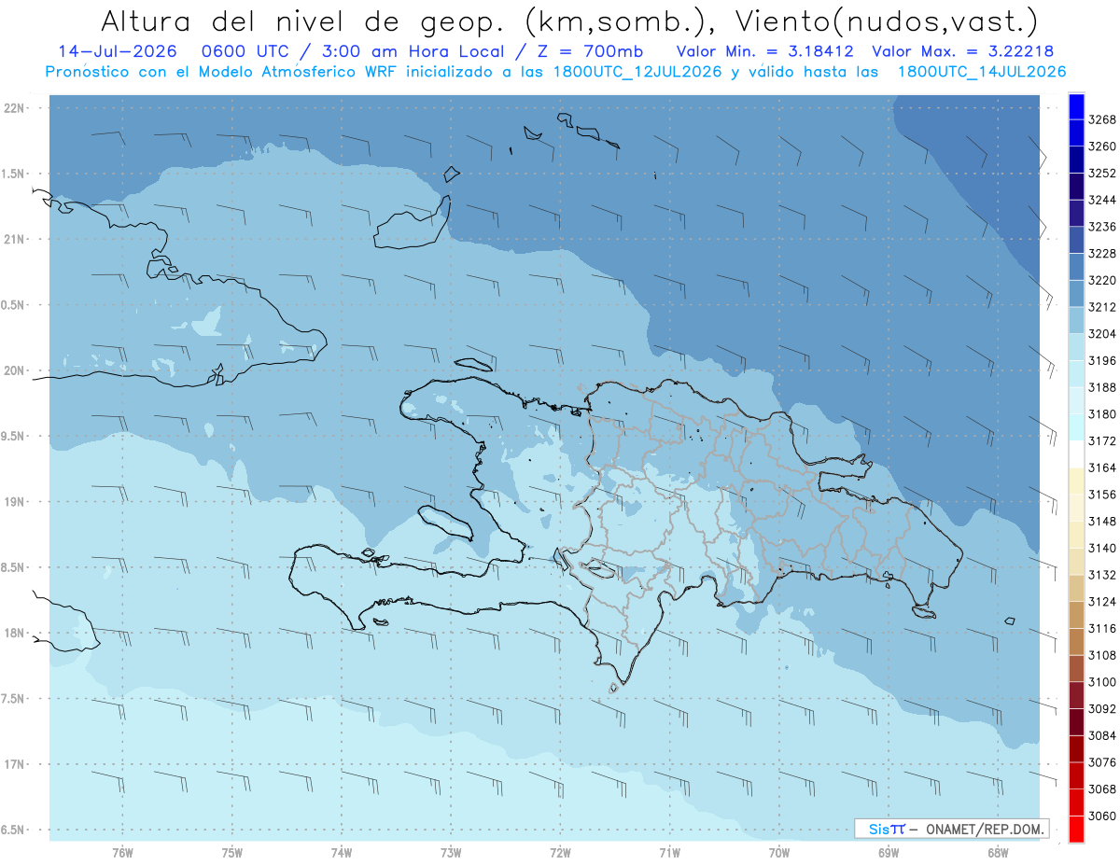Click the '68W' longitude label
This screenshot has width=1120, height=865.
[x=998, y=851]
